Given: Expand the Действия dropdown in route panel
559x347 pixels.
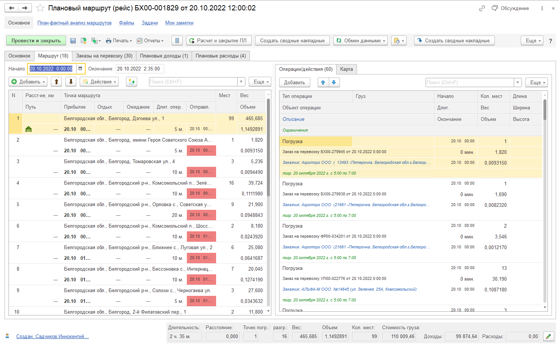Looking at the screenshot, I should 99,82.
